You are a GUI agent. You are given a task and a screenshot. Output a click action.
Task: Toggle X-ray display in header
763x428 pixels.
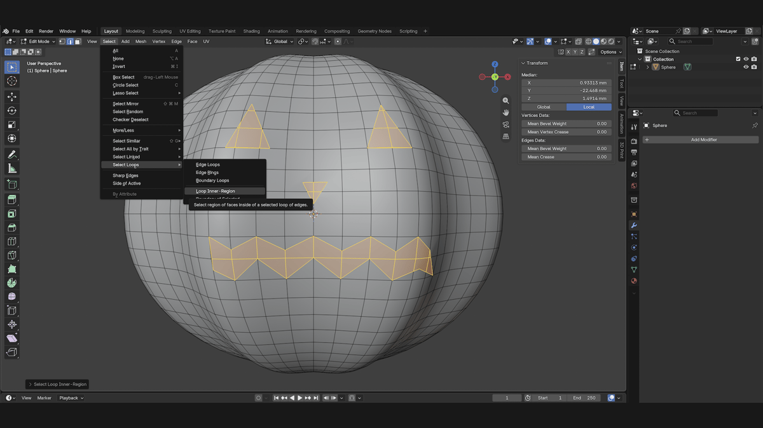(578, 41)
